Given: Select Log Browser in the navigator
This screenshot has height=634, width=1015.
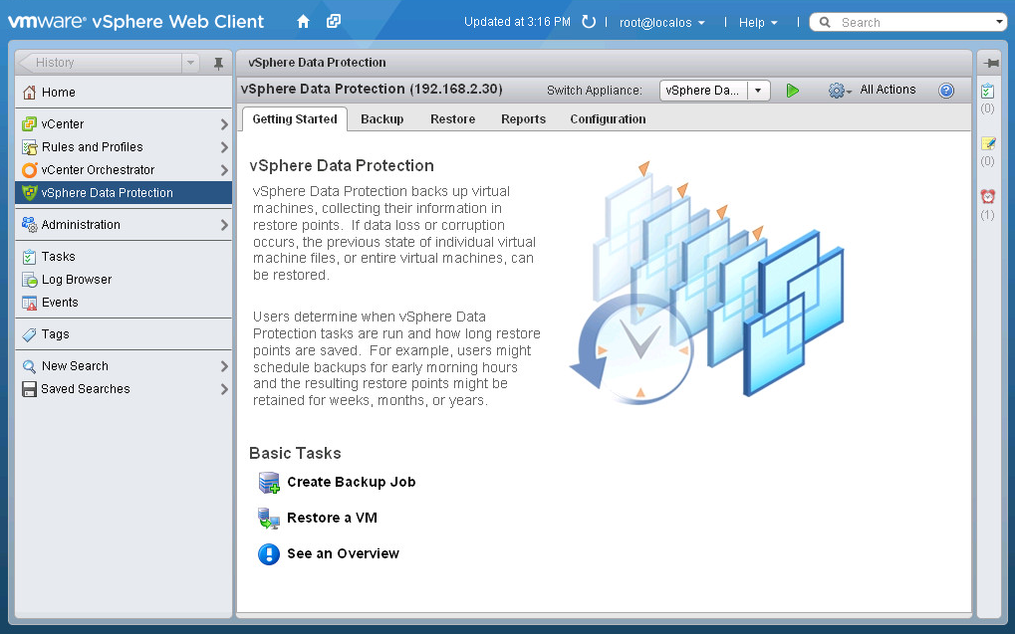Looking at the screenshot, I should click(123, 280).
